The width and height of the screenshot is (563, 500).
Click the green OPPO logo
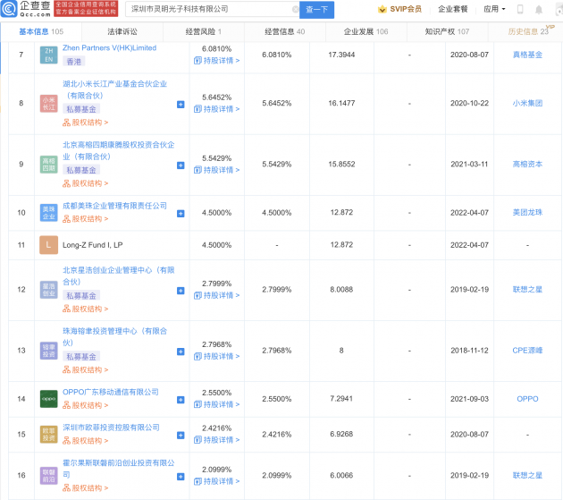48,399
